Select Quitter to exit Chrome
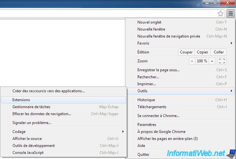 pos(143,155)
